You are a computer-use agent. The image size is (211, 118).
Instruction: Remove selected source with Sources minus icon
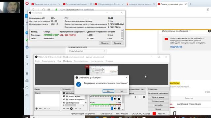click(68, 108)
